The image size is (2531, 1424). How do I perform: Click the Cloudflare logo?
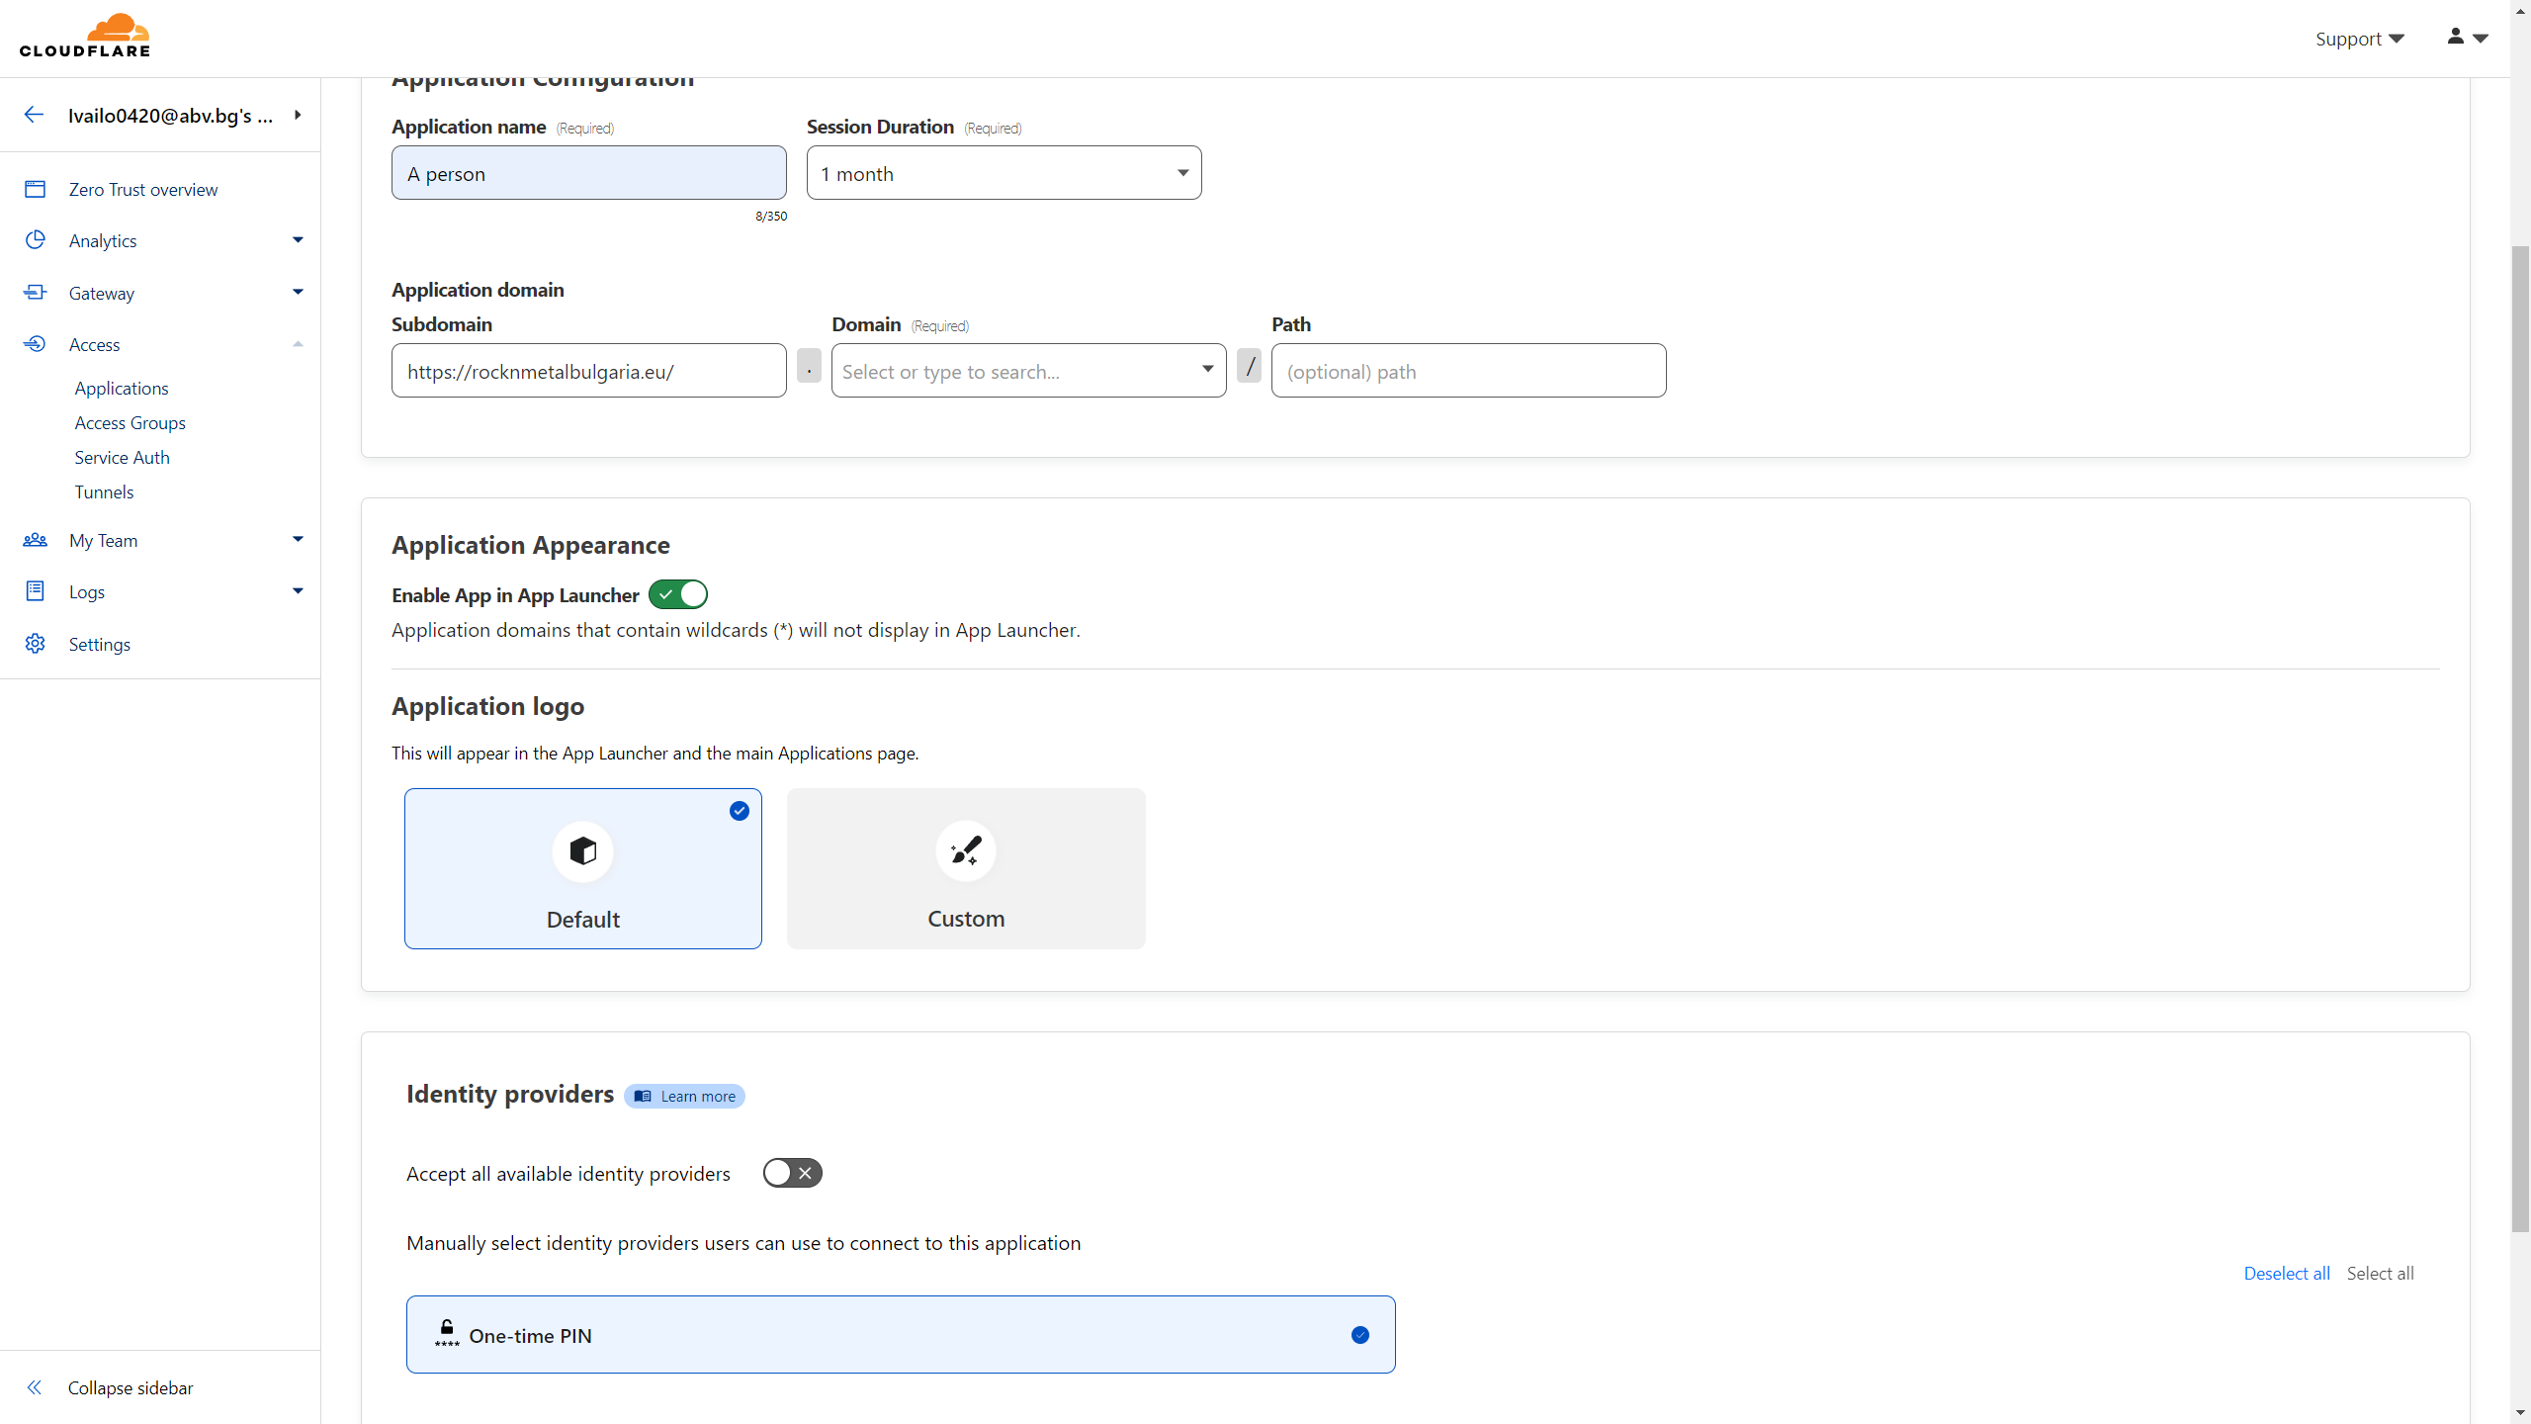tap(85, 36)
